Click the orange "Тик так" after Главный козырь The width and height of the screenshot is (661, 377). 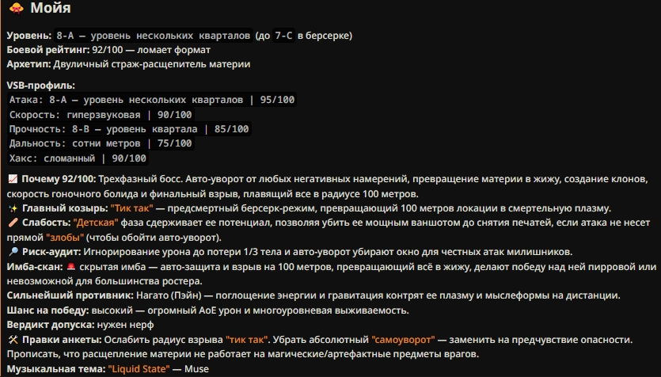[x=132, y=208]
